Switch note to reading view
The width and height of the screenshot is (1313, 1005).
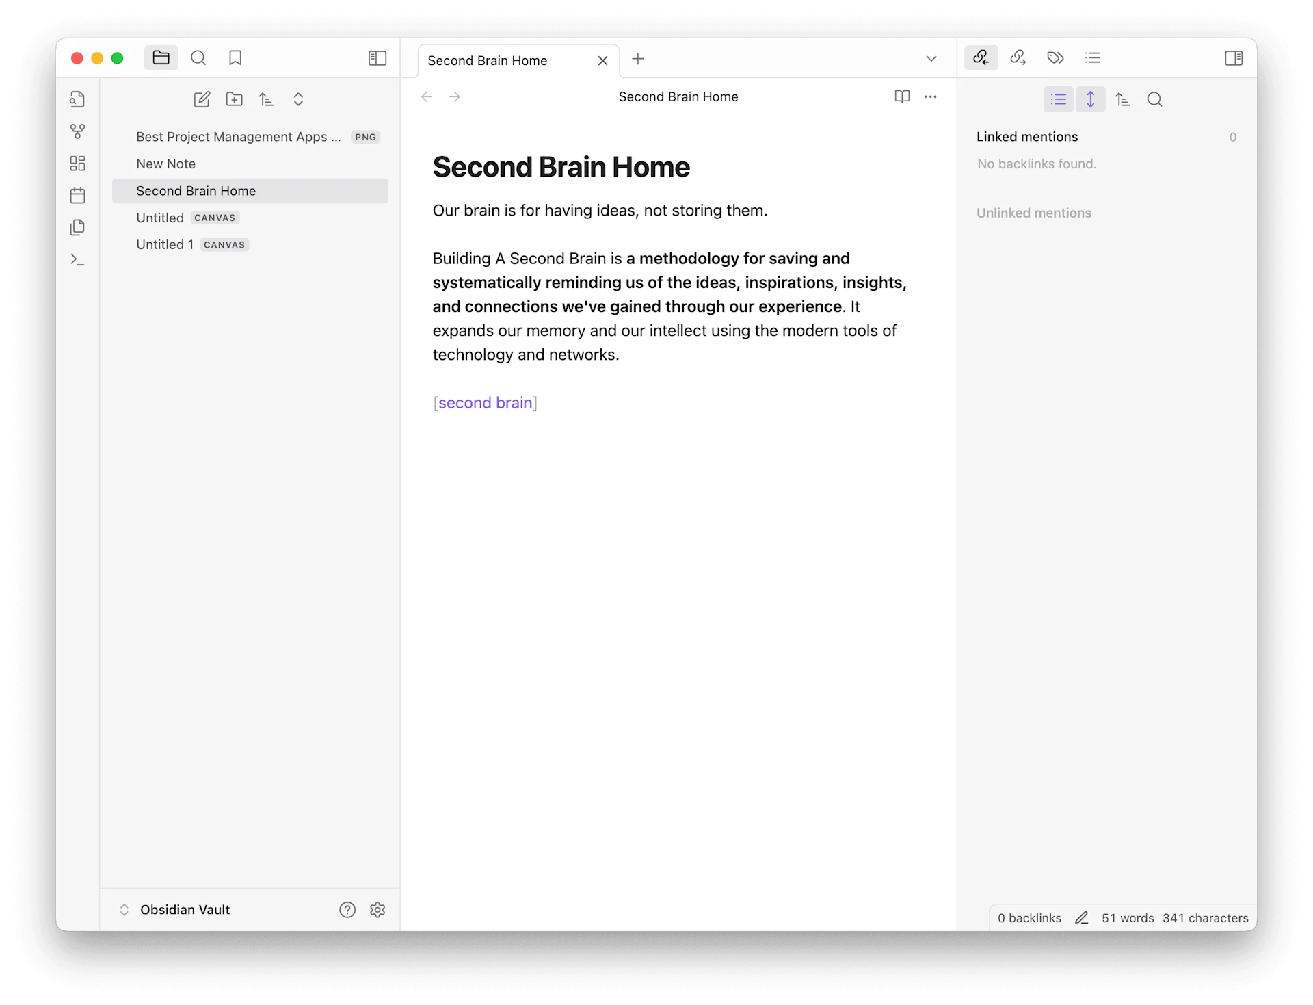[902, 96]
